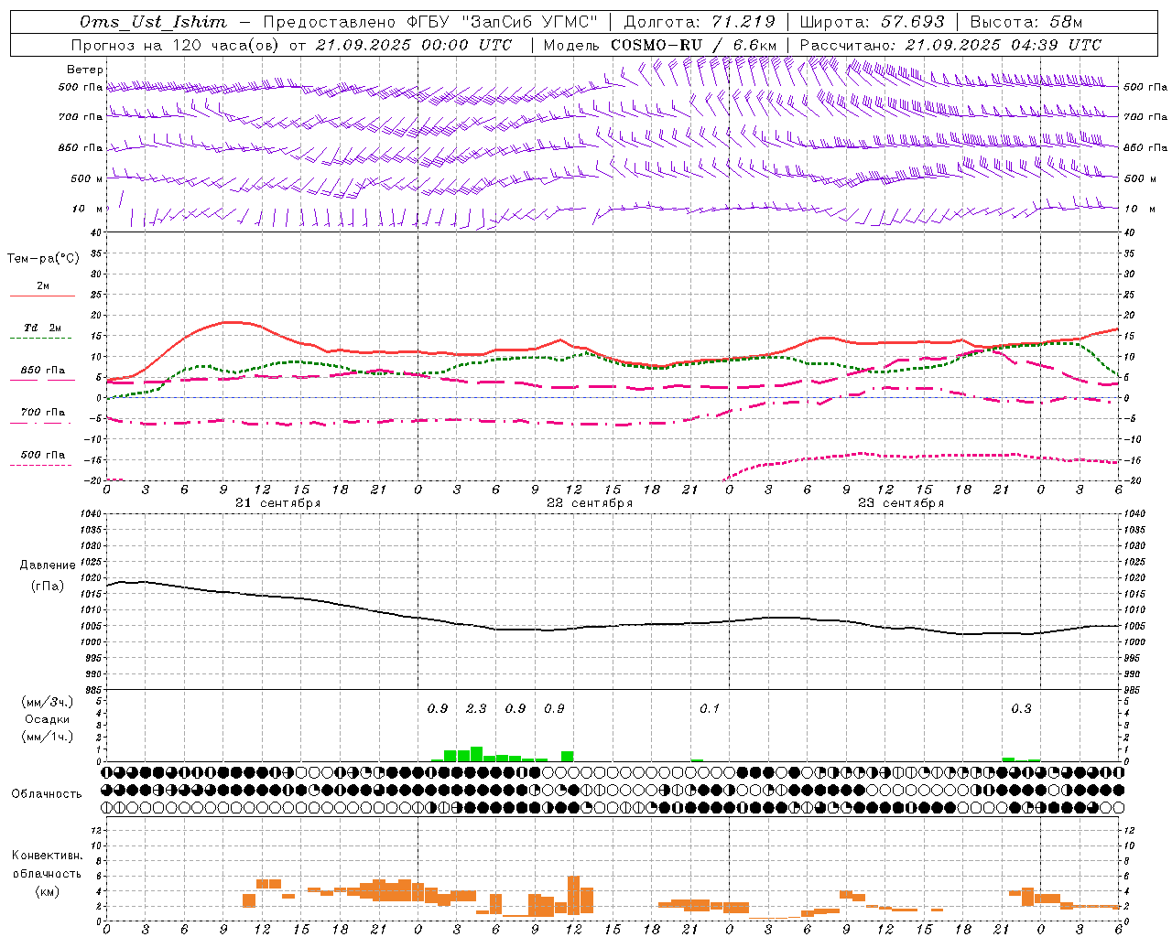Click the 21 сентября date label

click(x=277, y=503)
